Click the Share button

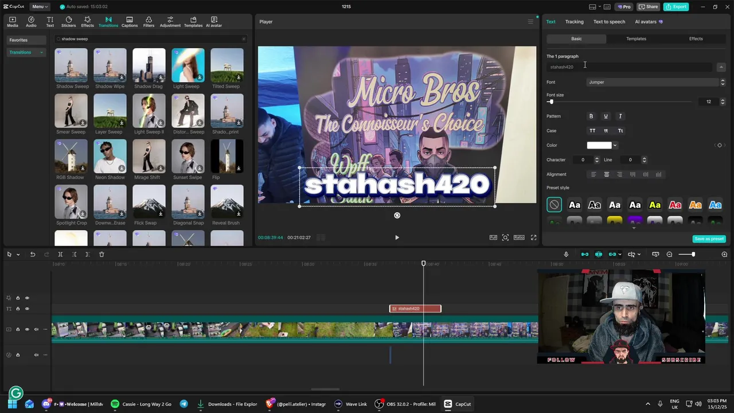(648, 7)
